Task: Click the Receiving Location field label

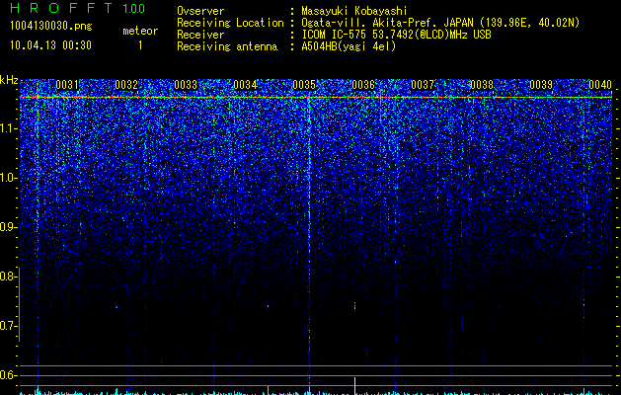Action: [x=230, y=23]
